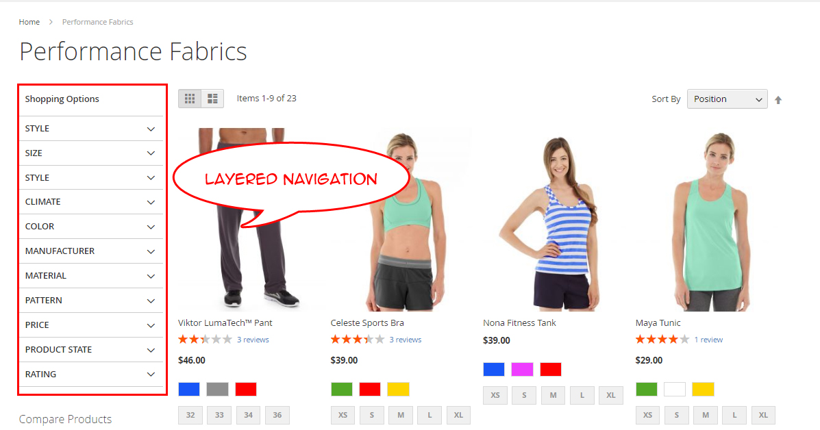Expand the PRICE filter chevron

(x=151, y=325)
